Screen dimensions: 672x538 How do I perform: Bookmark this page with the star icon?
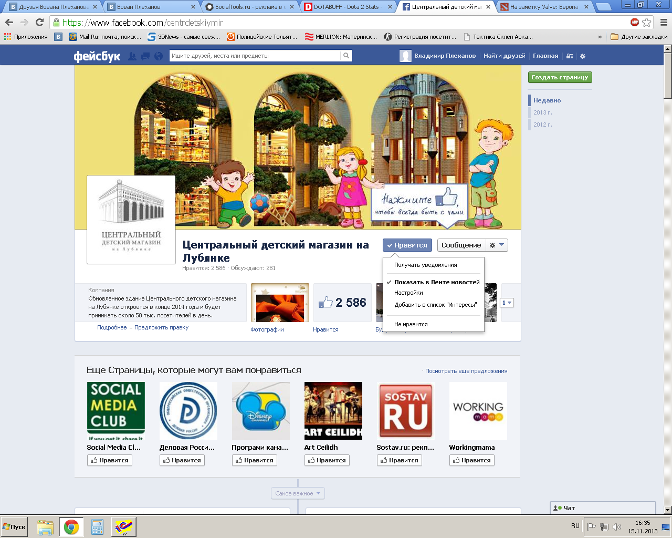[x=647, y=22]
